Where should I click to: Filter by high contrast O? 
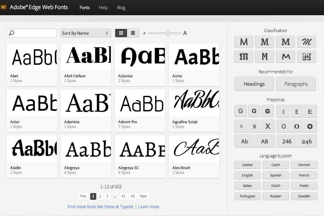(310, 126)
